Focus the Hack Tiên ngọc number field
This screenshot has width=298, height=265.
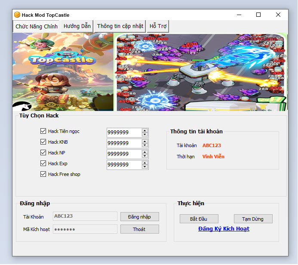124,132
